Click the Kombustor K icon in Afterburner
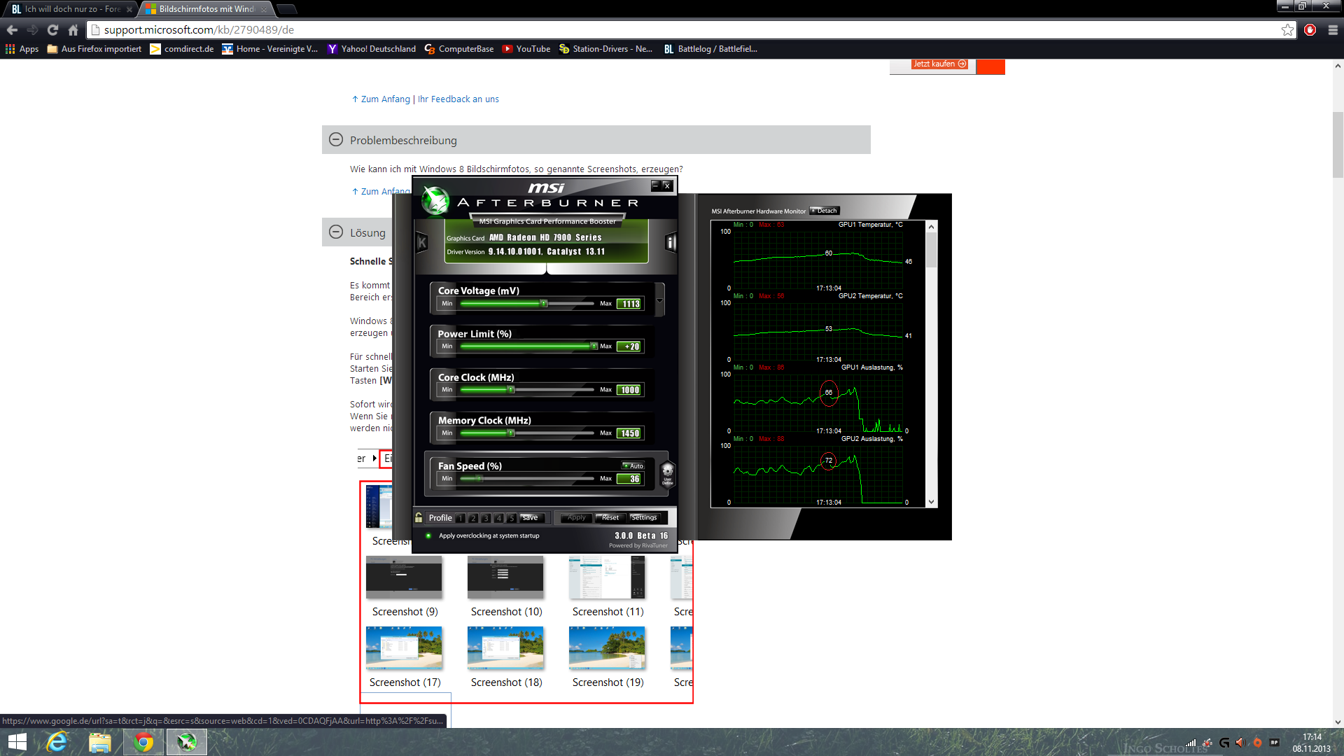The width and height of the screenshot is (1344, 756). [x=422, y=243]
